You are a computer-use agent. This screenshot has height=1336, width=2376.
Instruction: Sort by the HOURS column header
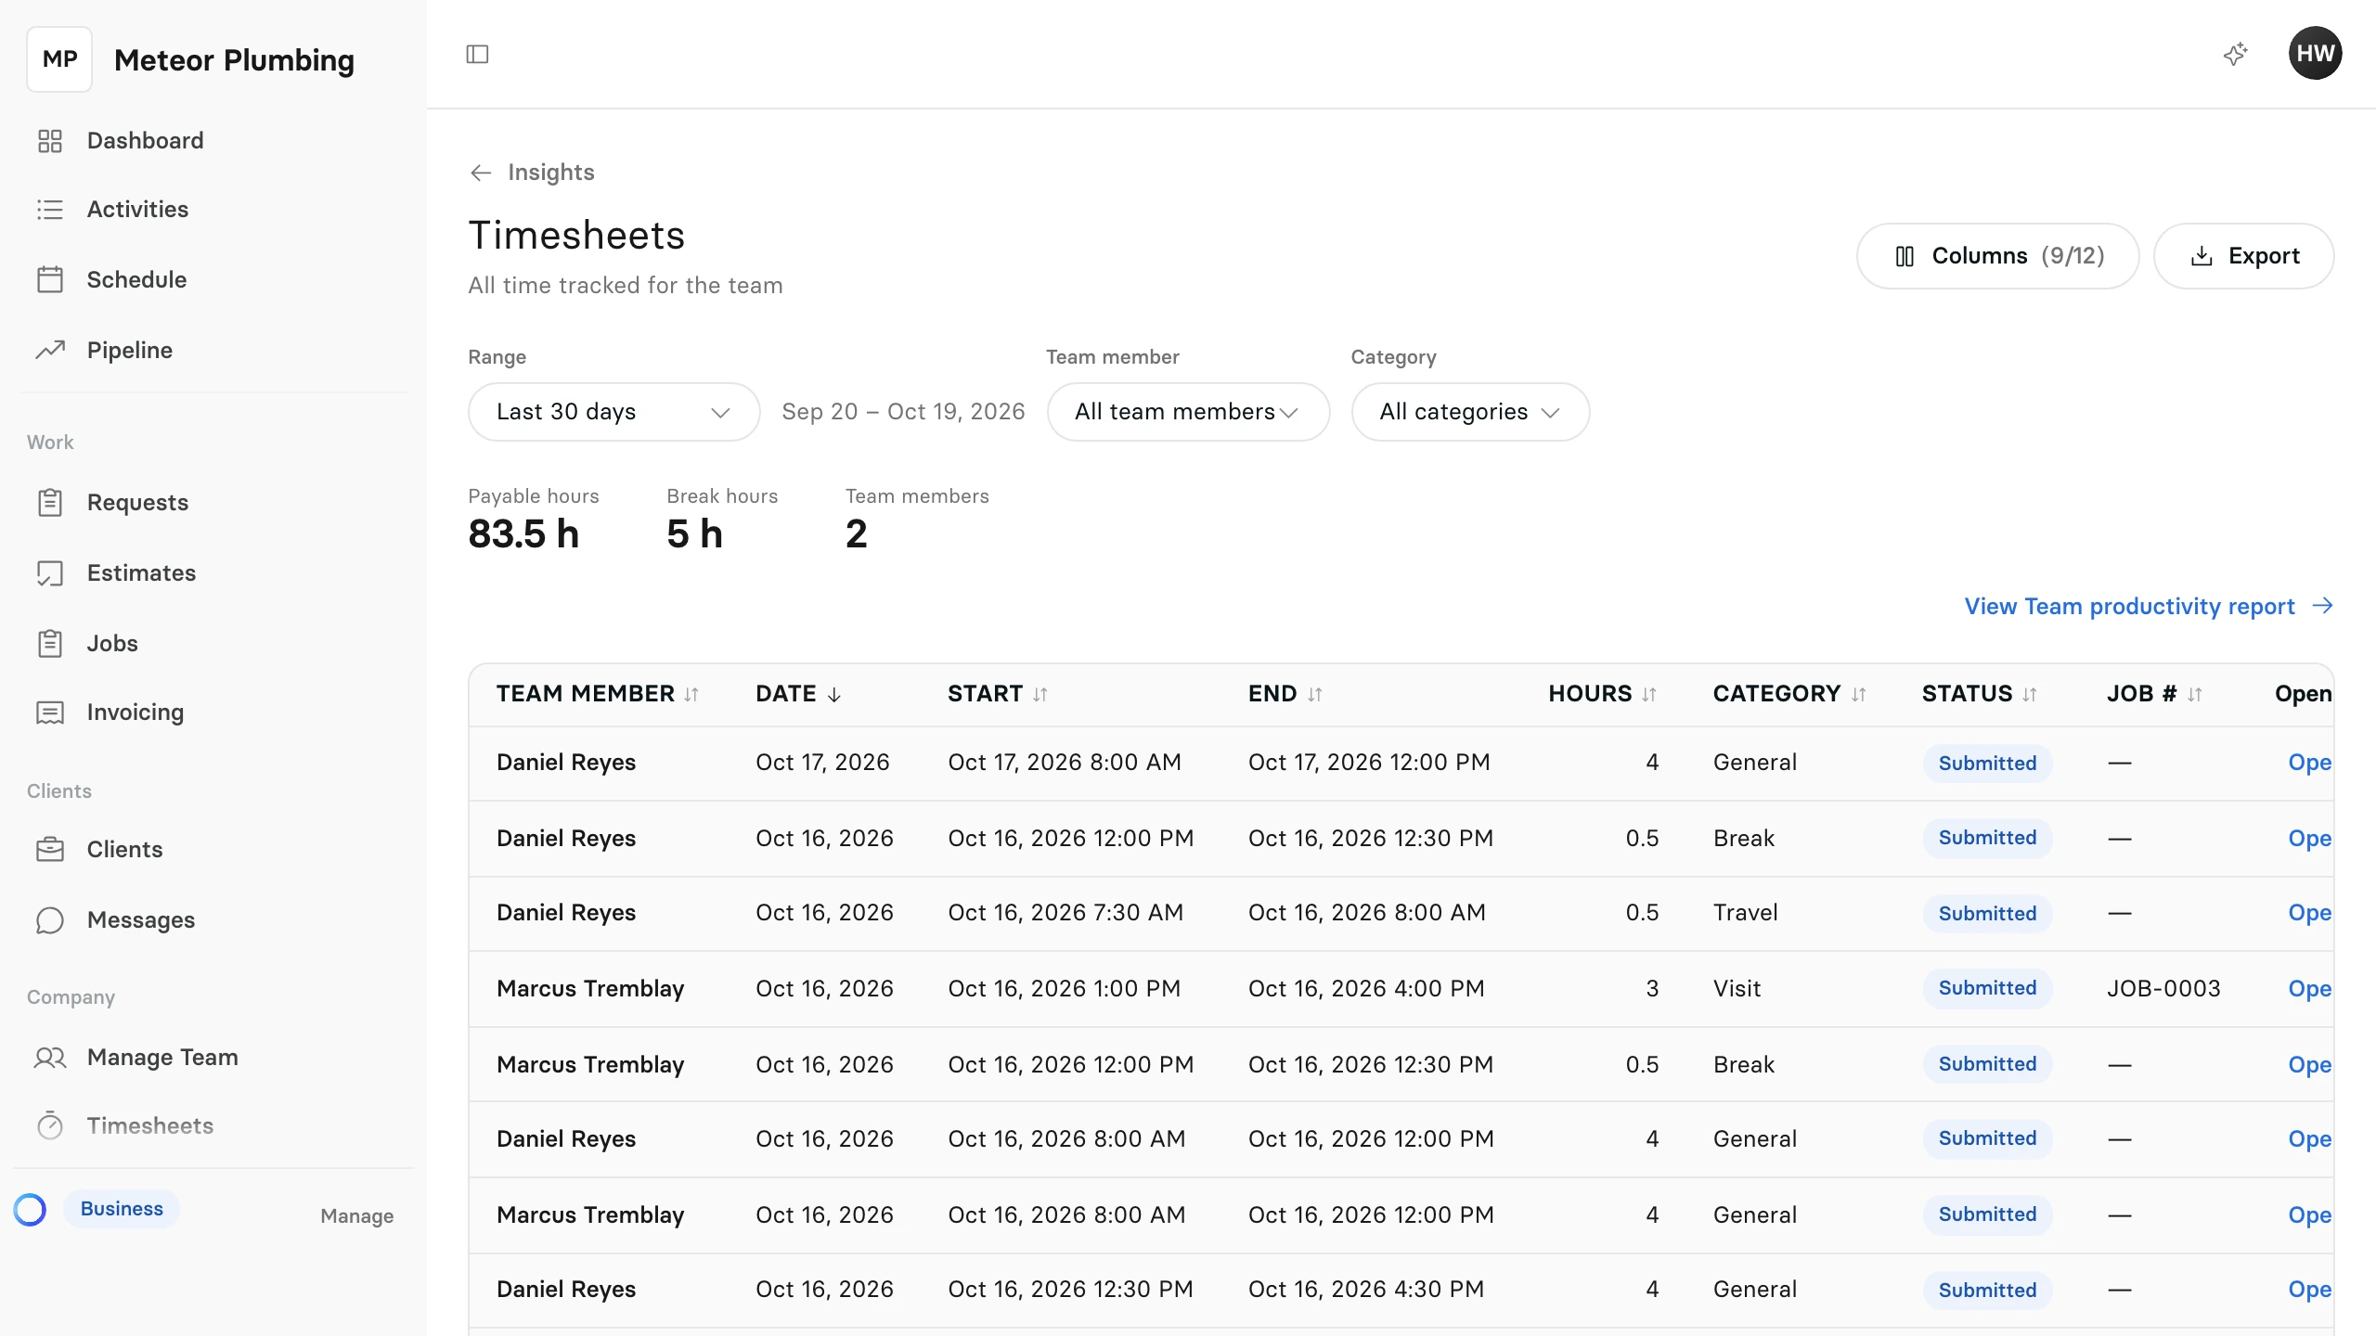[x=1603, y=694]
